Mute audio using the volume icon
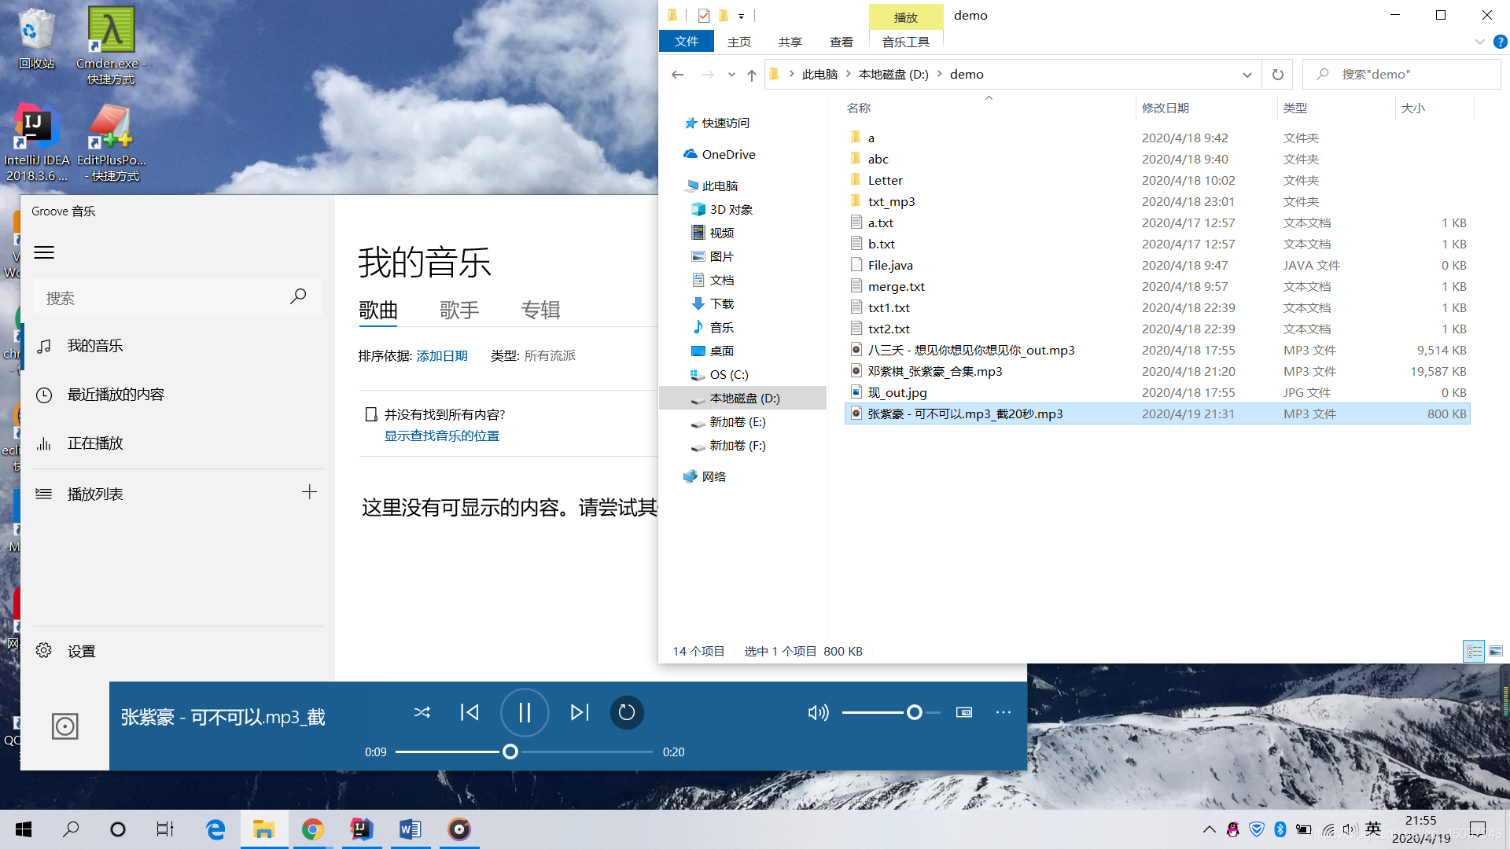 click(x=818, y=712)
